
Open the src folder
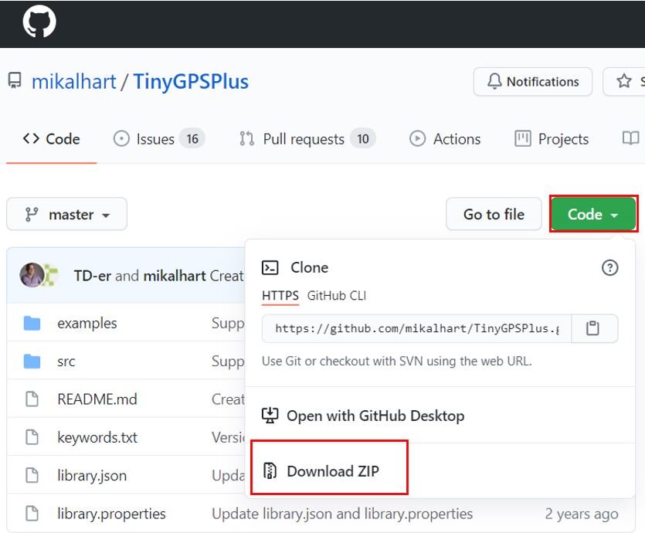(66, 361)
